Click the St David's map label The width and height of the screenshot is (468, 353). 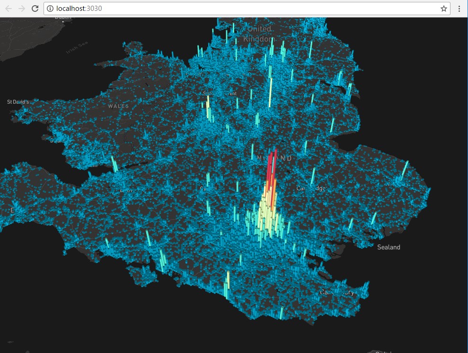pyautogui.click(x=18, y=102)
